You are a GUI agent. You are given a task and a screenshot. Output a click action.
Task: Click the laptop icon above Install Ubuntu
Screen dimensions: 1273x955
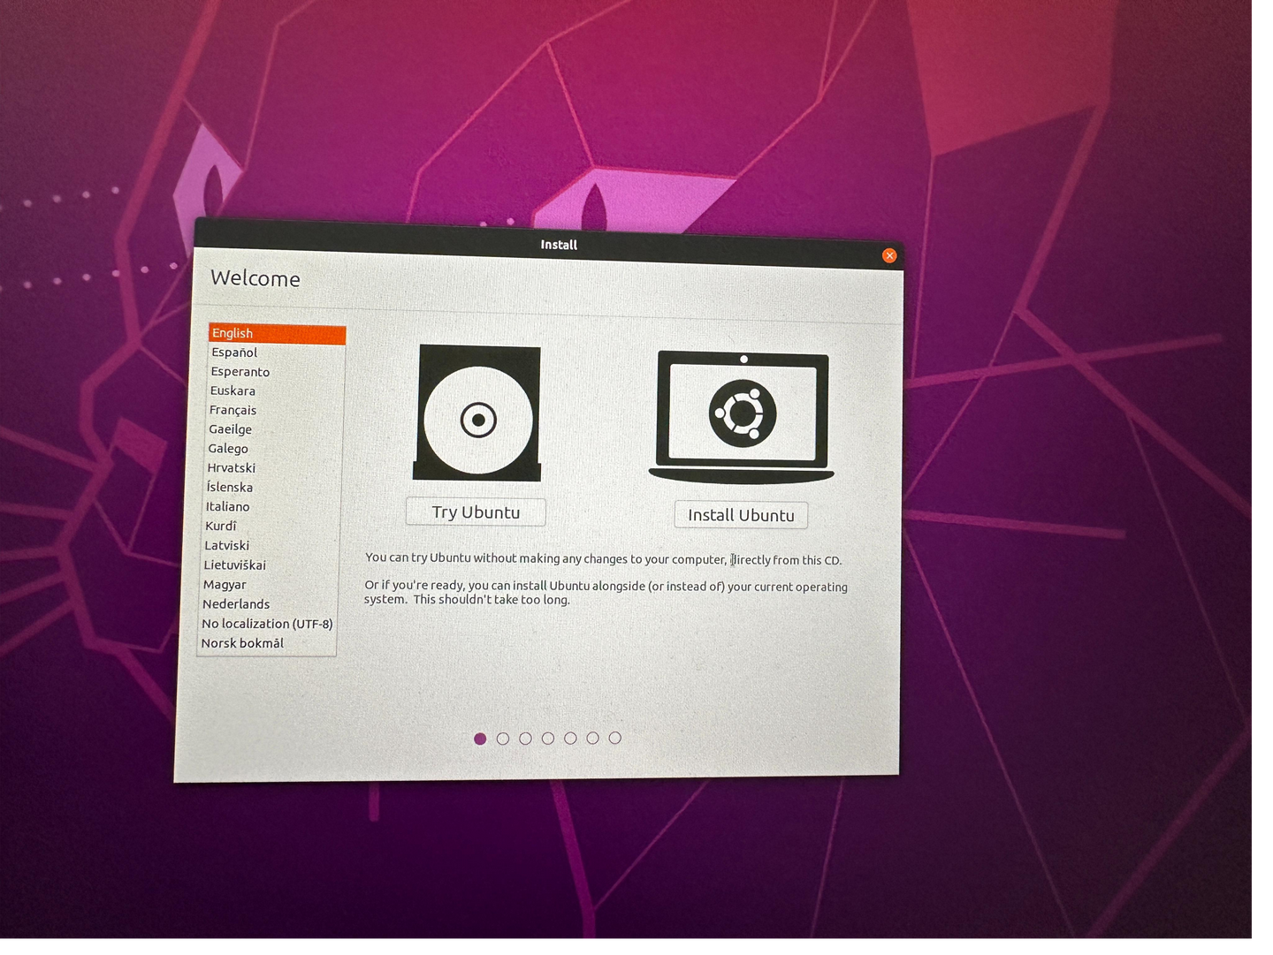click(x=741, y=416)
